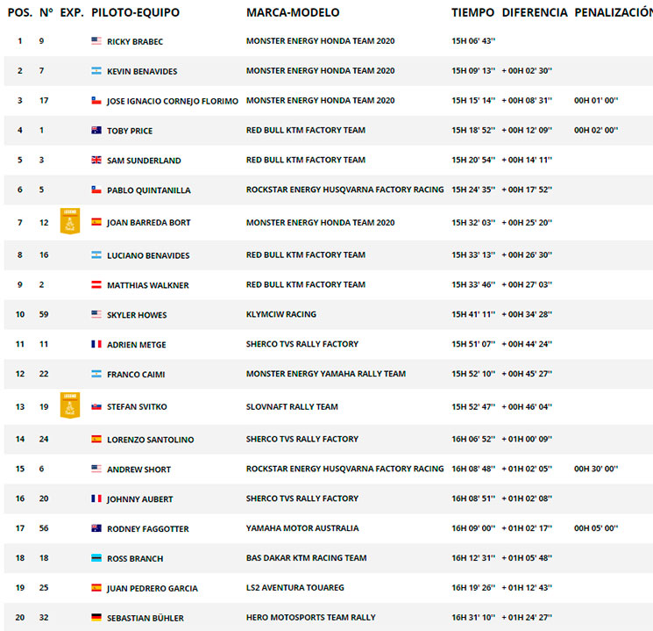Select rider name LORENZO SANTOLINO
Image resolution: width=653 pixels, height=631 pixels.
(x=151, y=440)
